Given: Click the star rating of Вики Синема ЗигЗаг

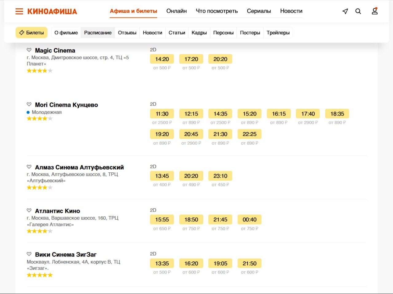Looking at the screenshot, I should pos(40,275).
